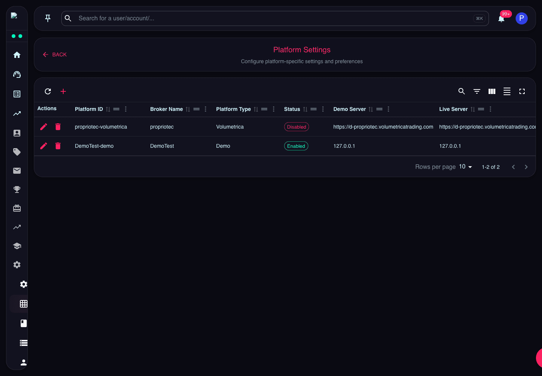542x376 pixels.
Task: Open Broker Name column actions menu
Action: pyautogui.click(x=206, y=109)
